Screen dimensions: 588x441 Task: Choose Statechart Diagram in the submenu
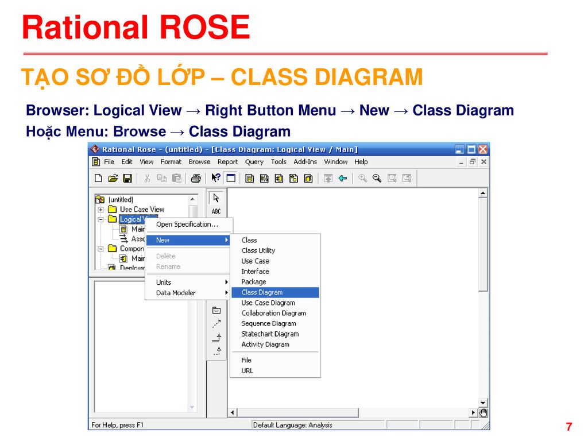pos(275,334)
